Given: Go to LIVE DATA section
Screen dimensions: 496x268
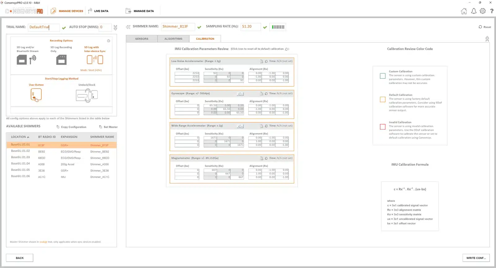Looking at the screenshot, I should [x=98, y=11].
